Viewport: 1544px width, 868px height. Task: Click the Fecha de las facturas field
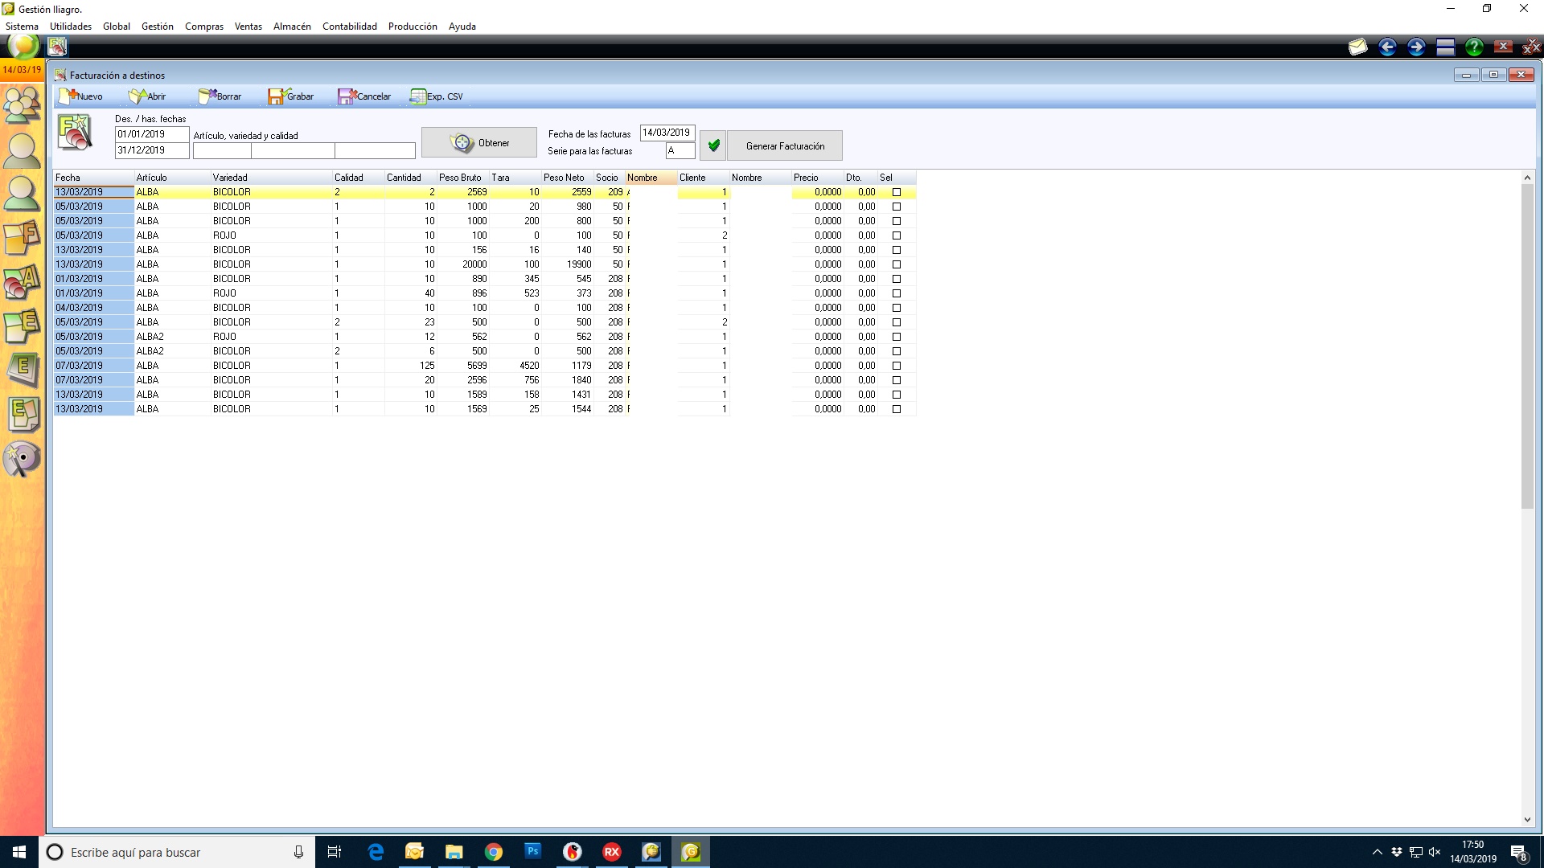[x=667, y=133]
